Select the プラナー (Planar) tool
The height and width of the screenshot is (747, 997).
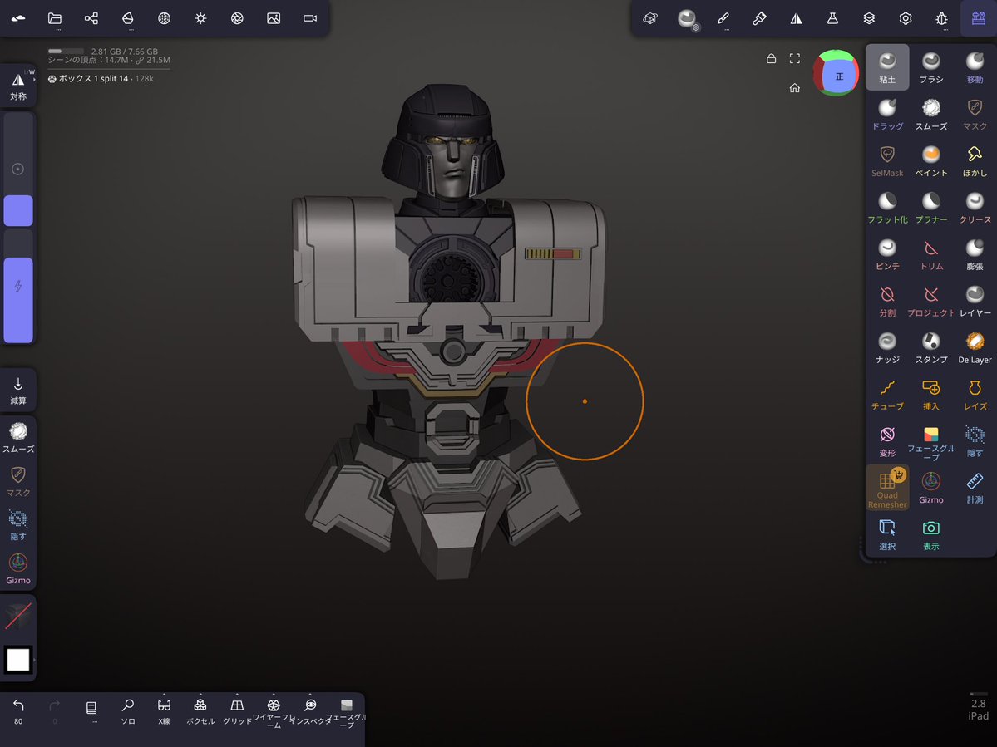[x=930, y=208]
